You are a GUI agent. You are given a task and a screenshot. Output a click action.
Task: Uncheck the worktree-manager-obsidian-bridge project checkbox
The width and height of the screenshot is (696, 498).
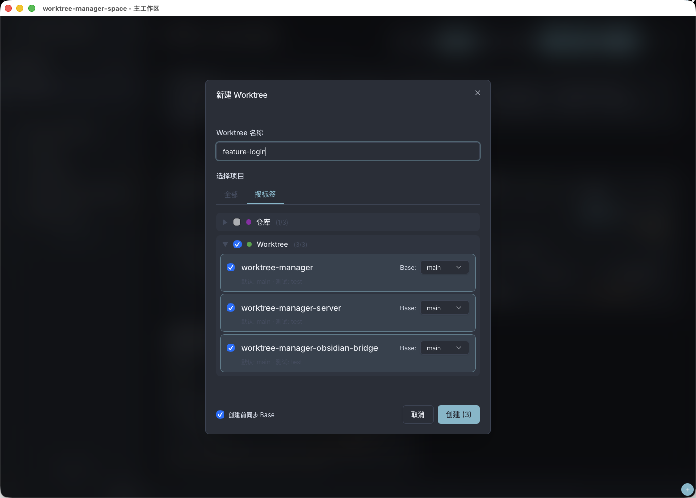click(231, 348)
